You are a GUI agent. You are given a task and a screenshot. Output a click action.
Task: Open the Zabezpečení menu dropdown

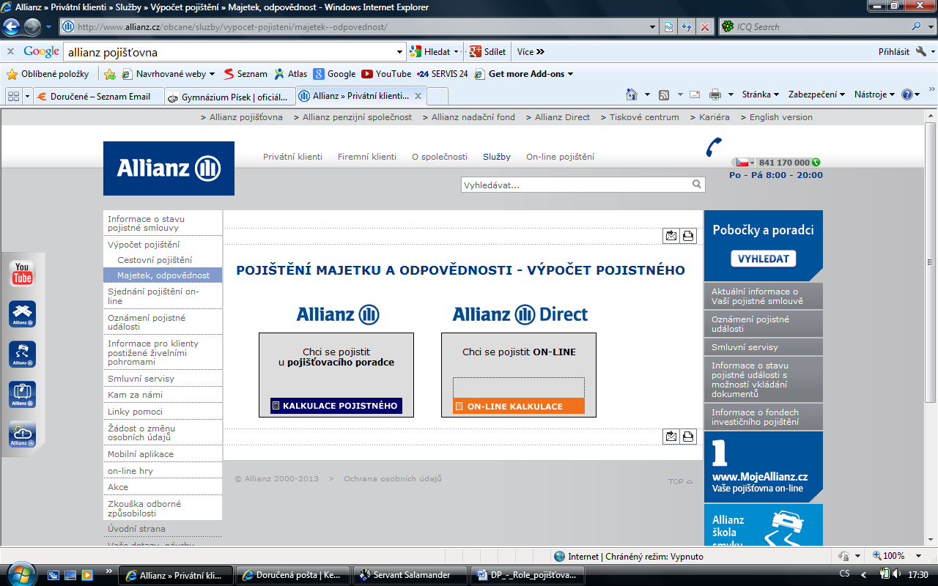[816, 94]
